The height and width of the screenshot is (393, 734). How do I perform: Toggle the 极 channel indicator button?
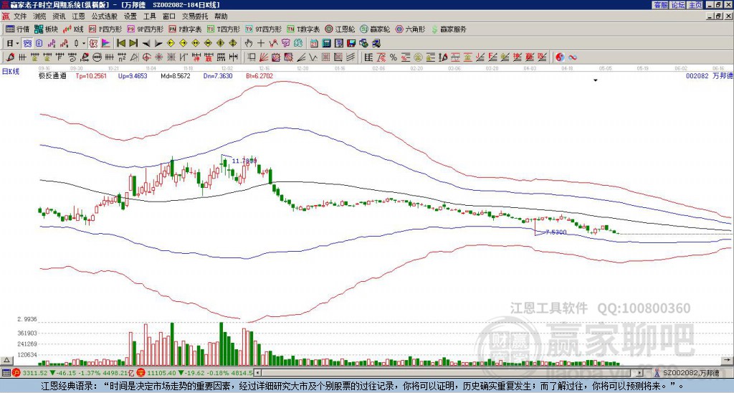pyautogui.click(x=93, y=44)
